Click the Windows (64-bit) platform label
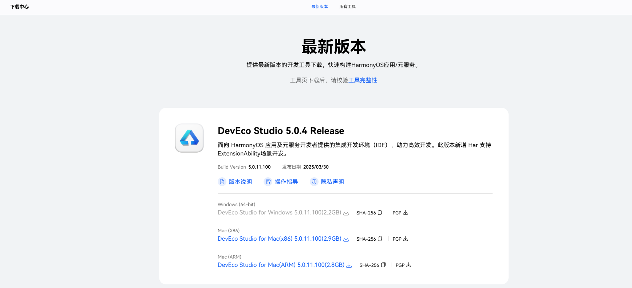This screenshot has width=632, height=288. (237, 205)
